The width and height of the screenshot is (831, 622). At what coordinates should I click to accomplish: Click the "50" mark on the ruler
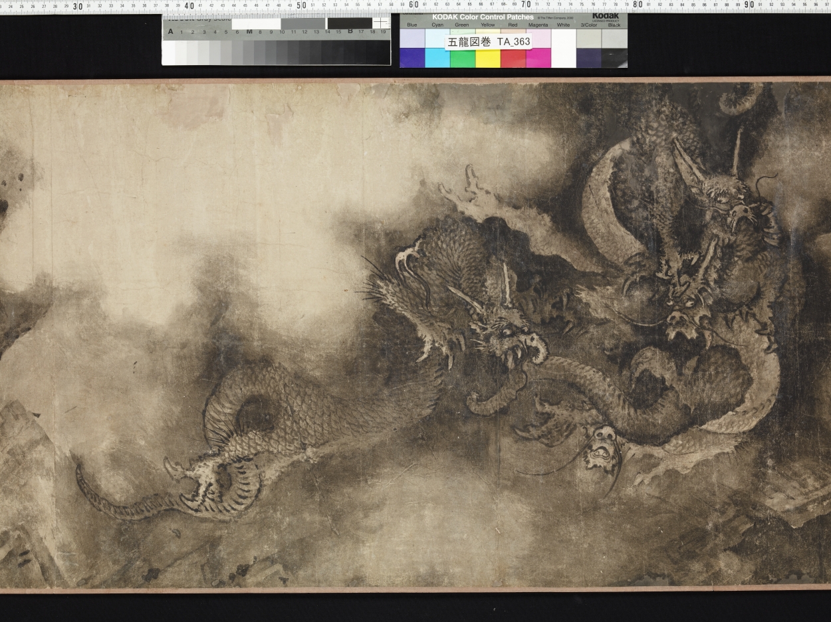(301, 6)
